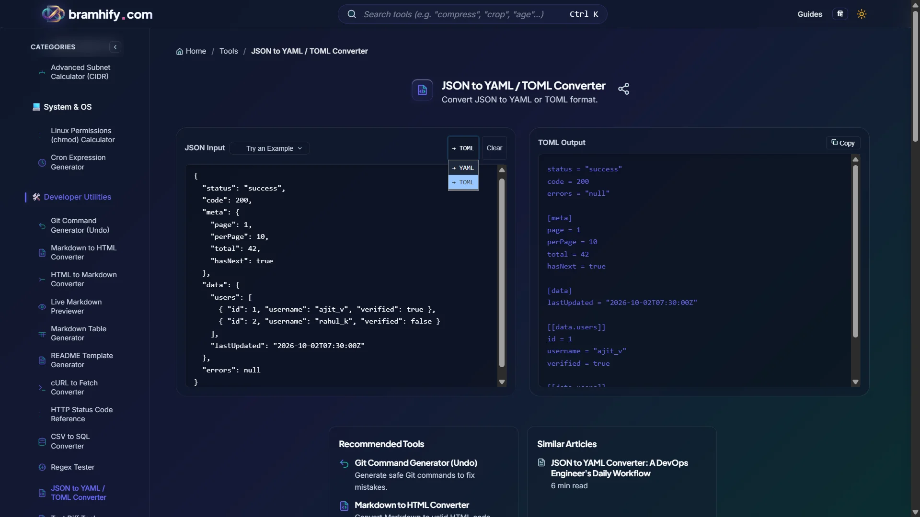Click the CSV to SQL Converter database icon
The width and height of the screenshot is (920, 517).
tap(42, 441)
